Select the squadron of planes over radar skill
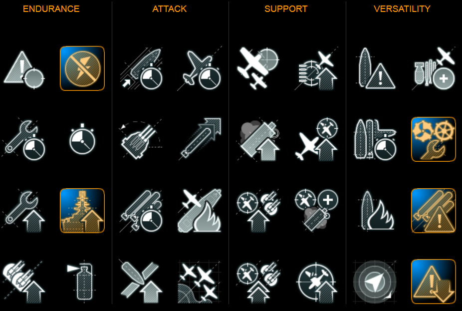 (199, 282)
